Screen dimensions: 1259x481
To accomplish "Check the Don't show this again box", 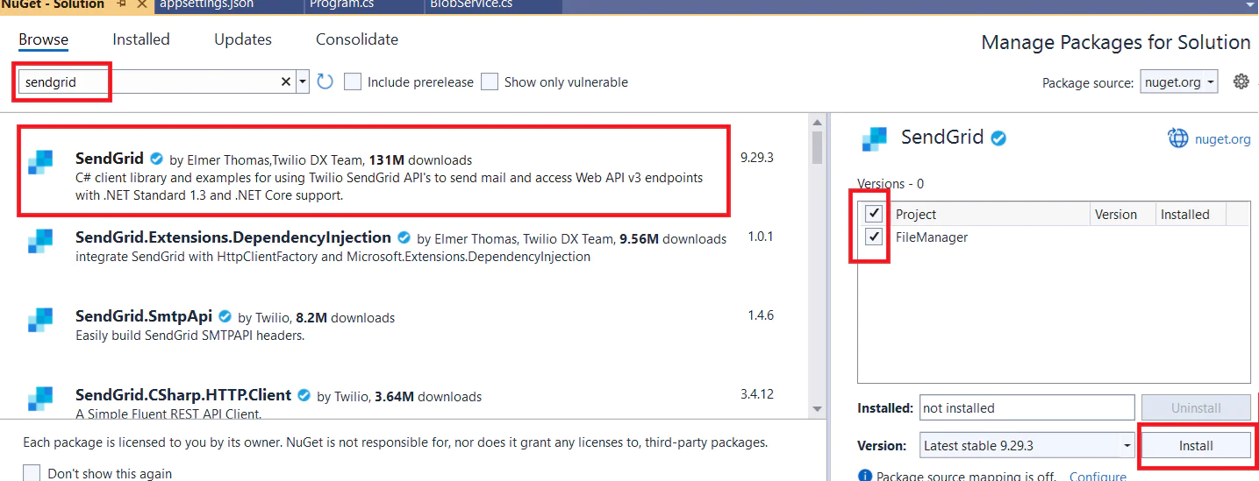I will click(32, 473).
